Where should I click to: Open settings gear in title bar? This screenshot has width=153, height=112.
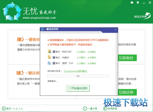point(138,2)
